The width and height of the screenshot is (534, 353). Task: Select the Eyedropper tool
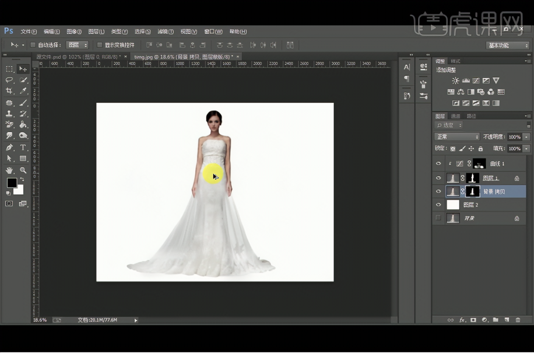pyautogui.click(x=23, y=91)
